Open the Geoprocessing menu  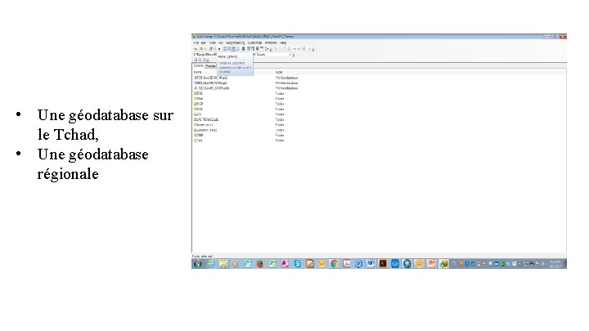point(235,42)
